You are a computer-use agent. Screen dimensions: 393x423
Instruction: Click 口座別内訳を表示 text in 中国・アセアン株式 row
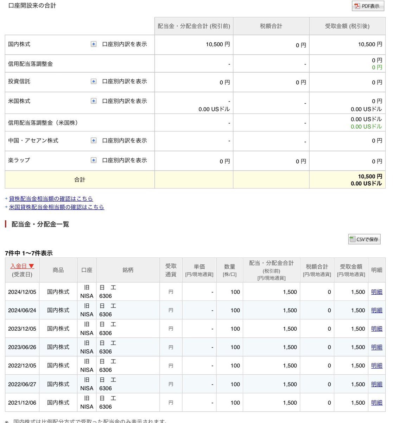click(125, 141)
